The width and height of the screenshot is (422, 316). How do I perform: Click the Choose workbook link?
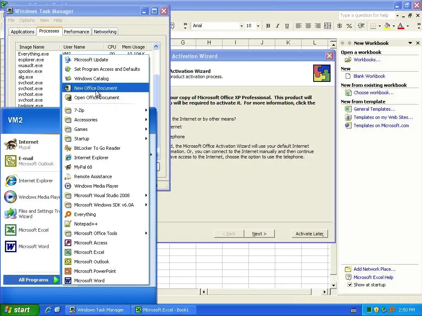click(373, 93)
